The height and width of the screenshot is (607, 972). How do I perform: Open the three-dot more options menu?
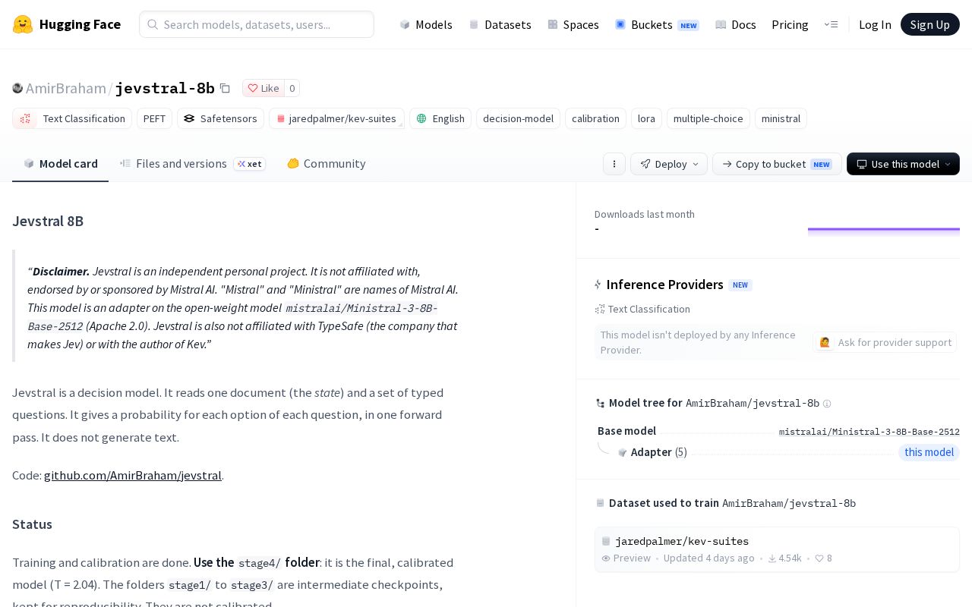(x=614, y=164)
